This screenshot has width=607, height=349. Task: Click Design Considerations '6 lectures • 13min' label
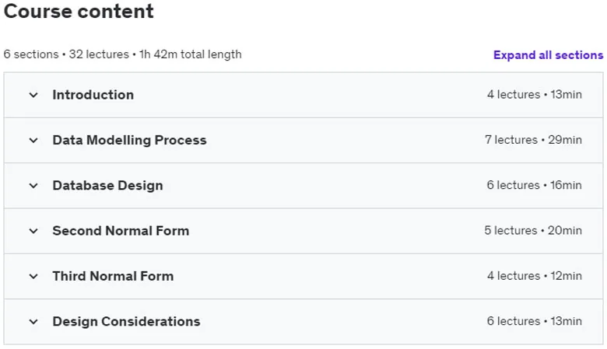534,321
